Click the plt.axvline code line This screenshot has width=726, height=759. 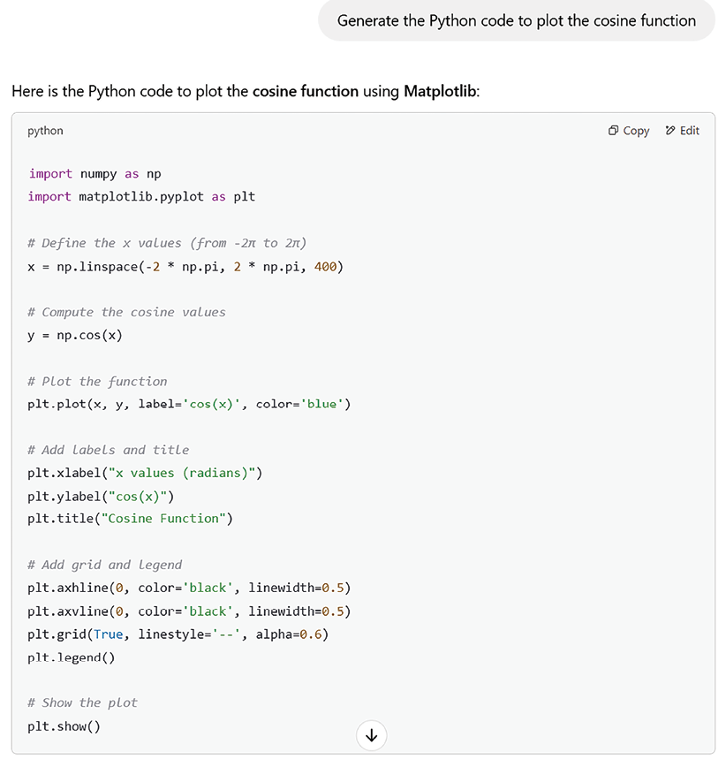189,611
